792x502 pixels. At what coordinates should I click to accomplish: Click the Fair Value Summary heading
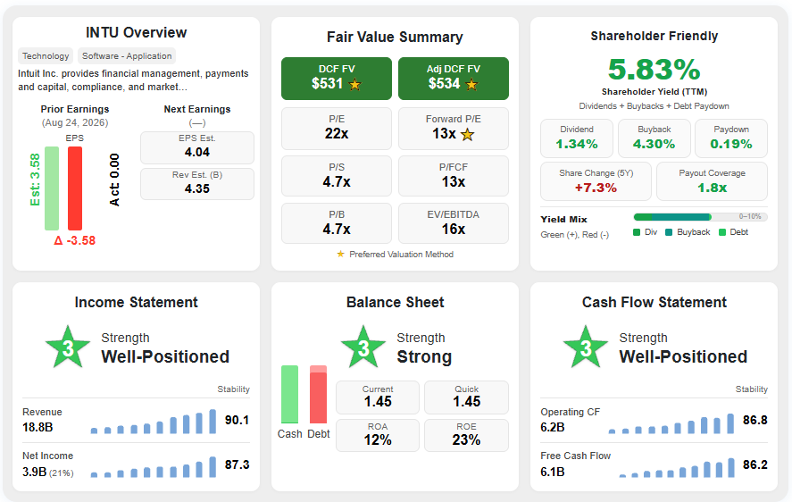point(395,37)
